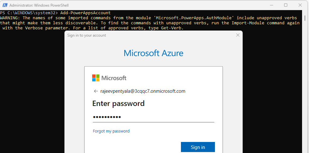Click the PowerShell icon in the title bar
Screen dimensions: 309x153
pyautogui.click(x=5, y=5)
